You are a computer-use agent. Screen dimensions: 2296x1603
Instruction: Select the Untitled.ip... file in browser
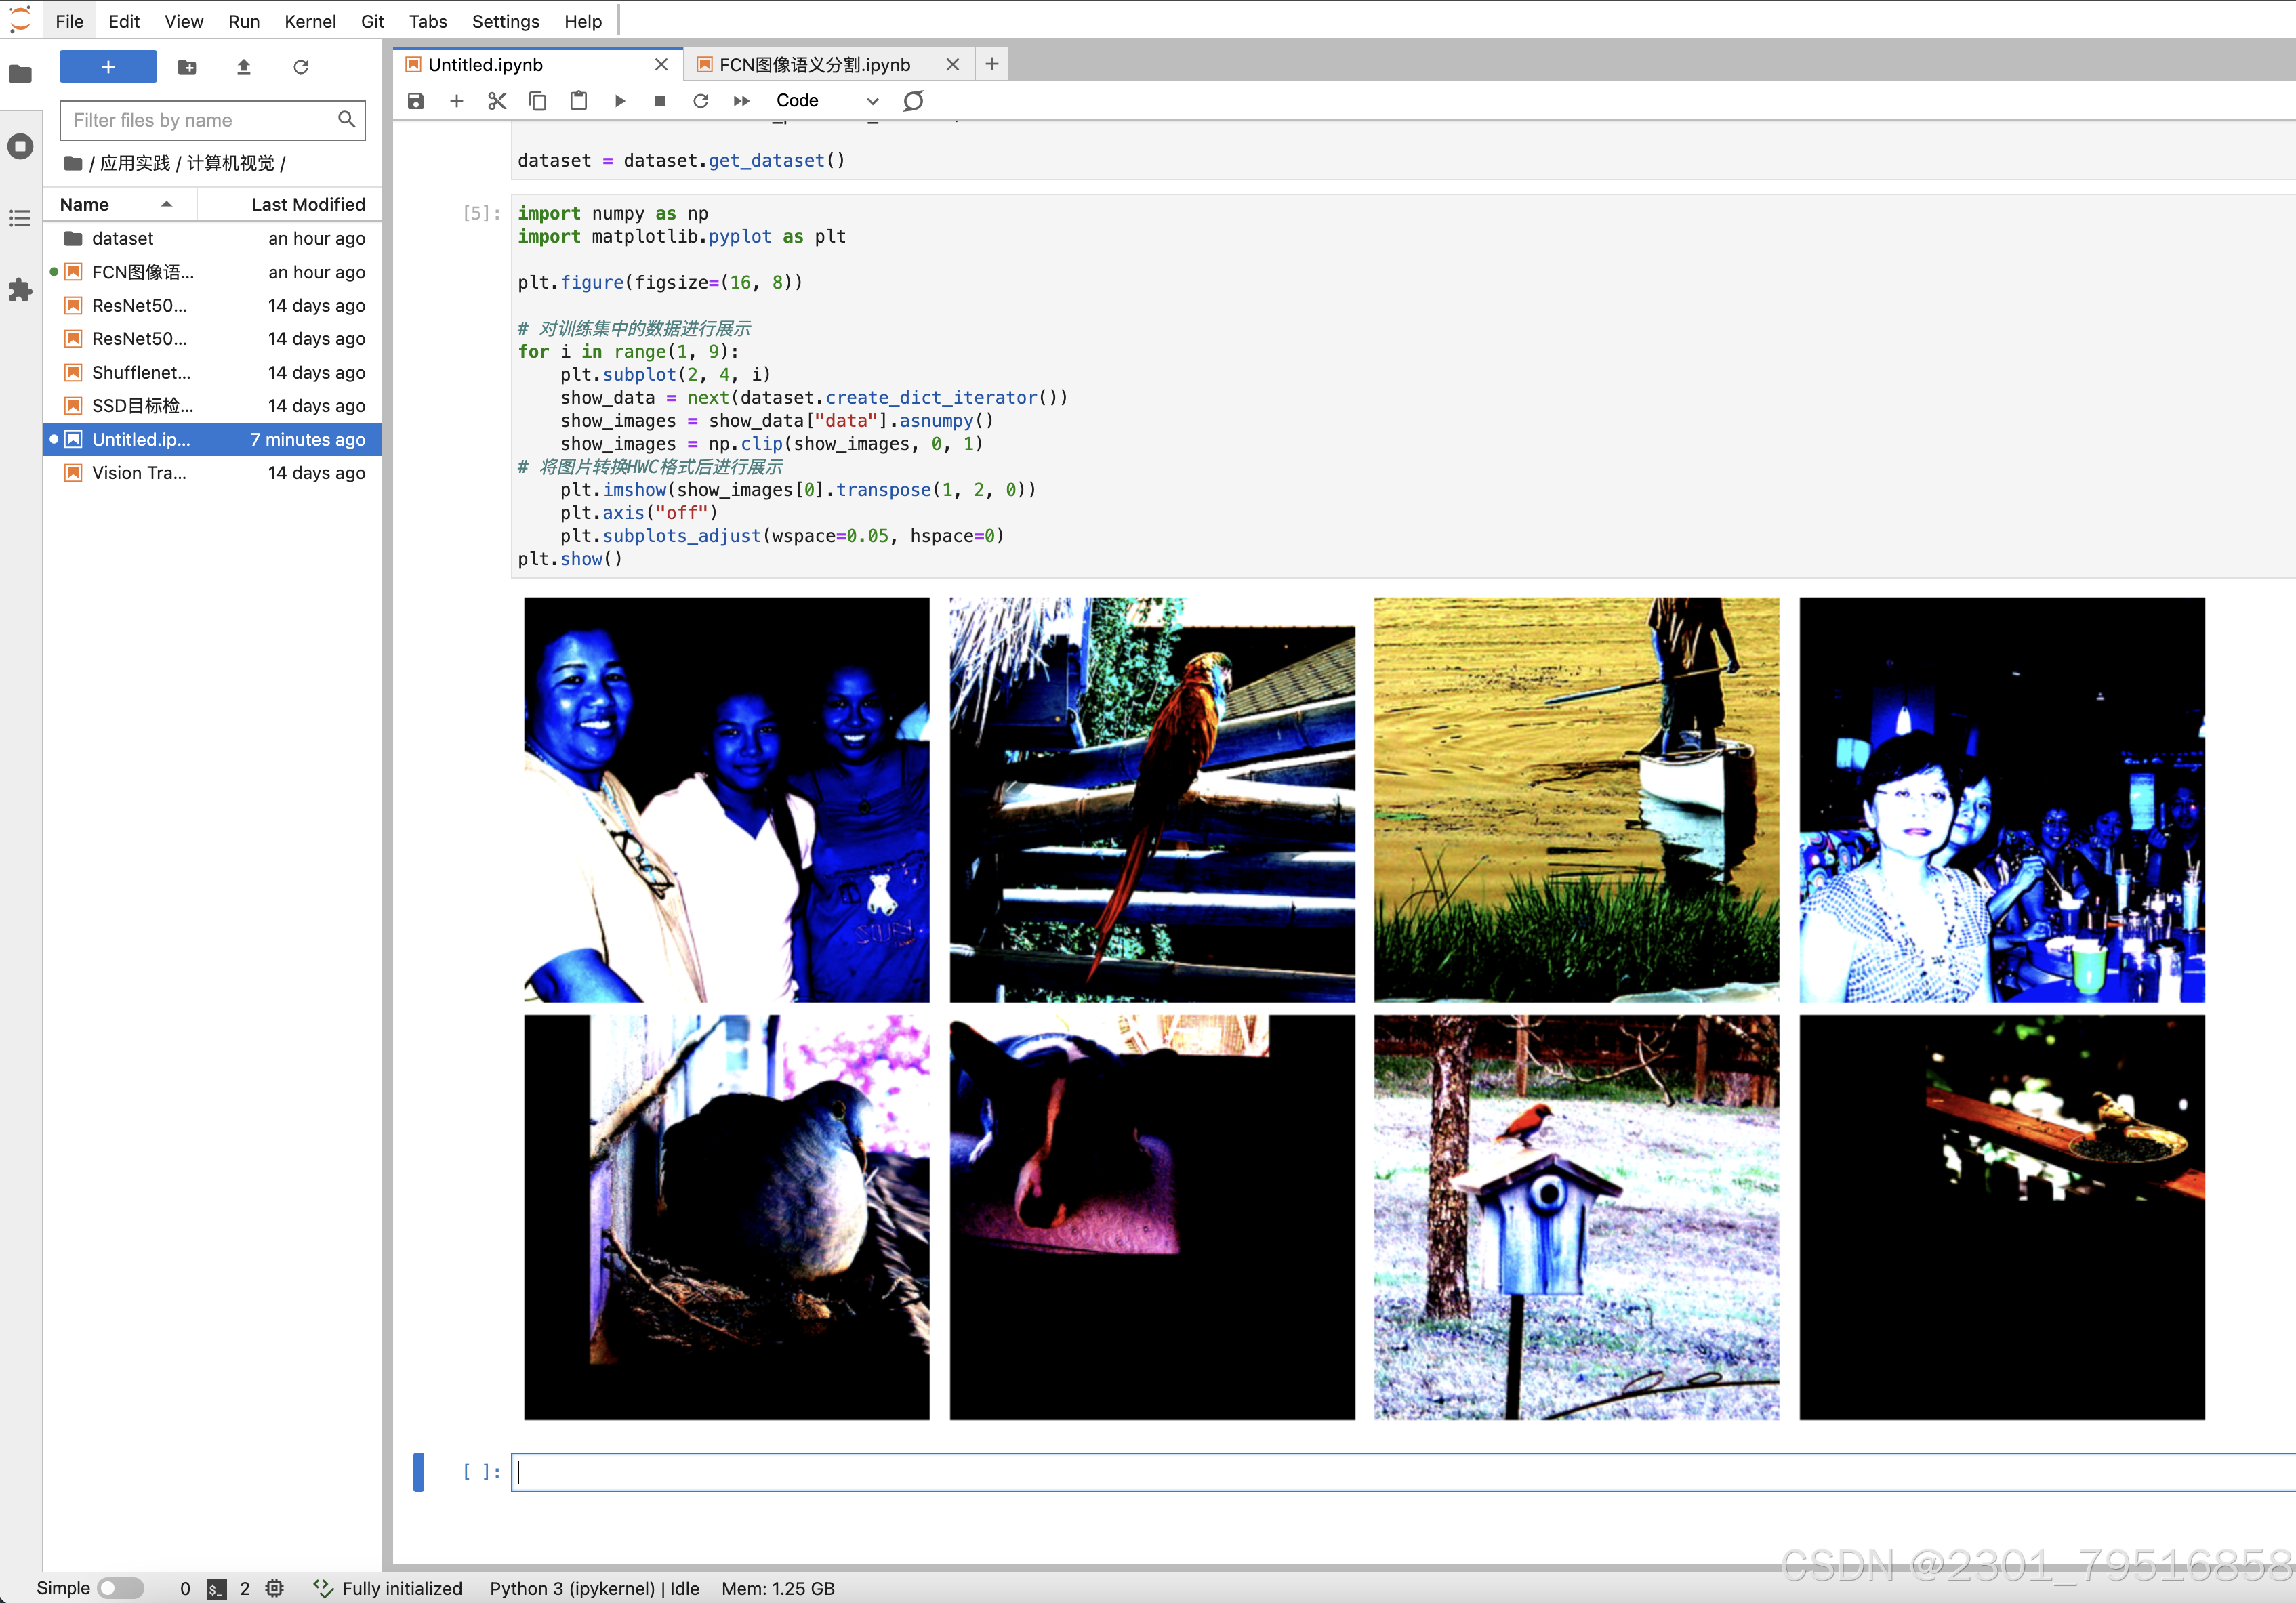tap(212, 439)
